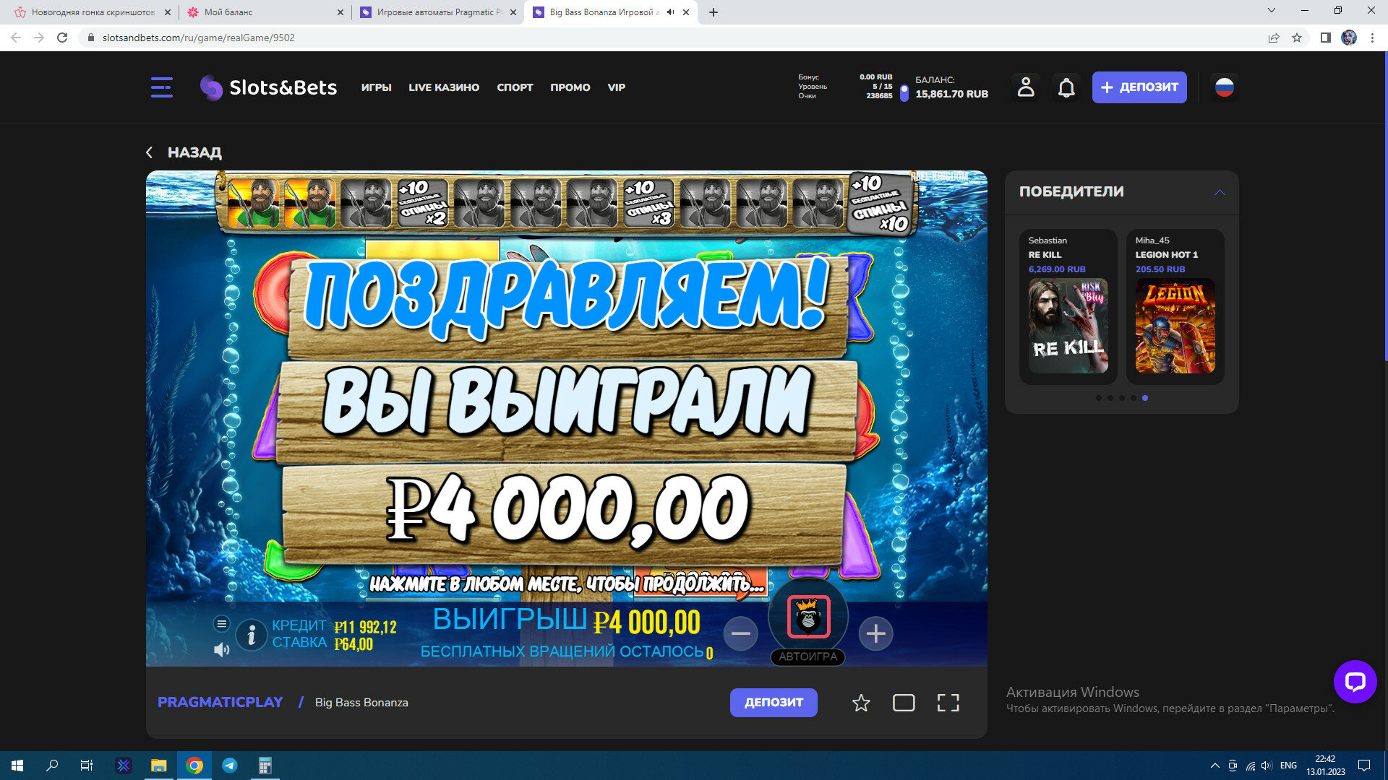Open the in-game settings menu icon

[222, 623]
